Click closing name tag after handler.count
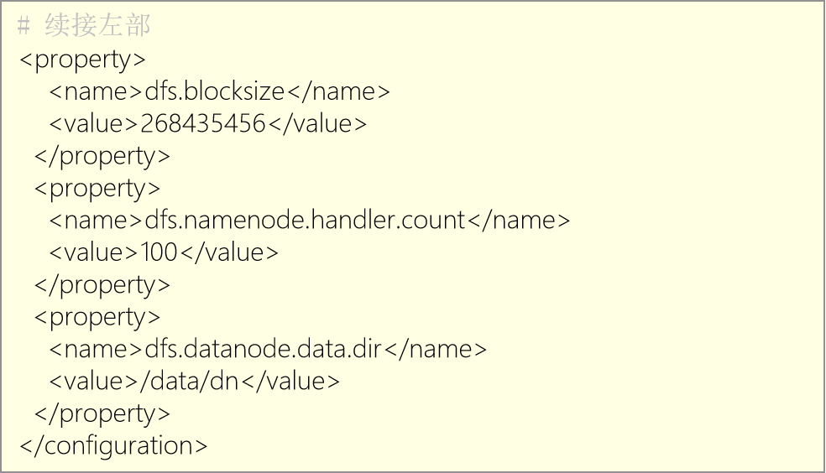The width and height of the screenshot is (826, 473). [x=520, y=220]
